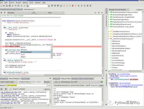Click the editor vertical scrollbar
The width and height of the screenshot is (144, 109).
click(x=102, y=45)
